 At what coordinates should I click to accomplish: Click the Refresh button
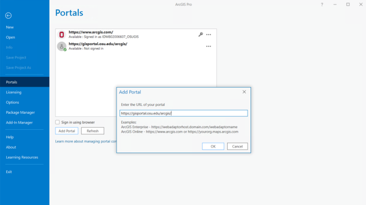pos(93,131)
